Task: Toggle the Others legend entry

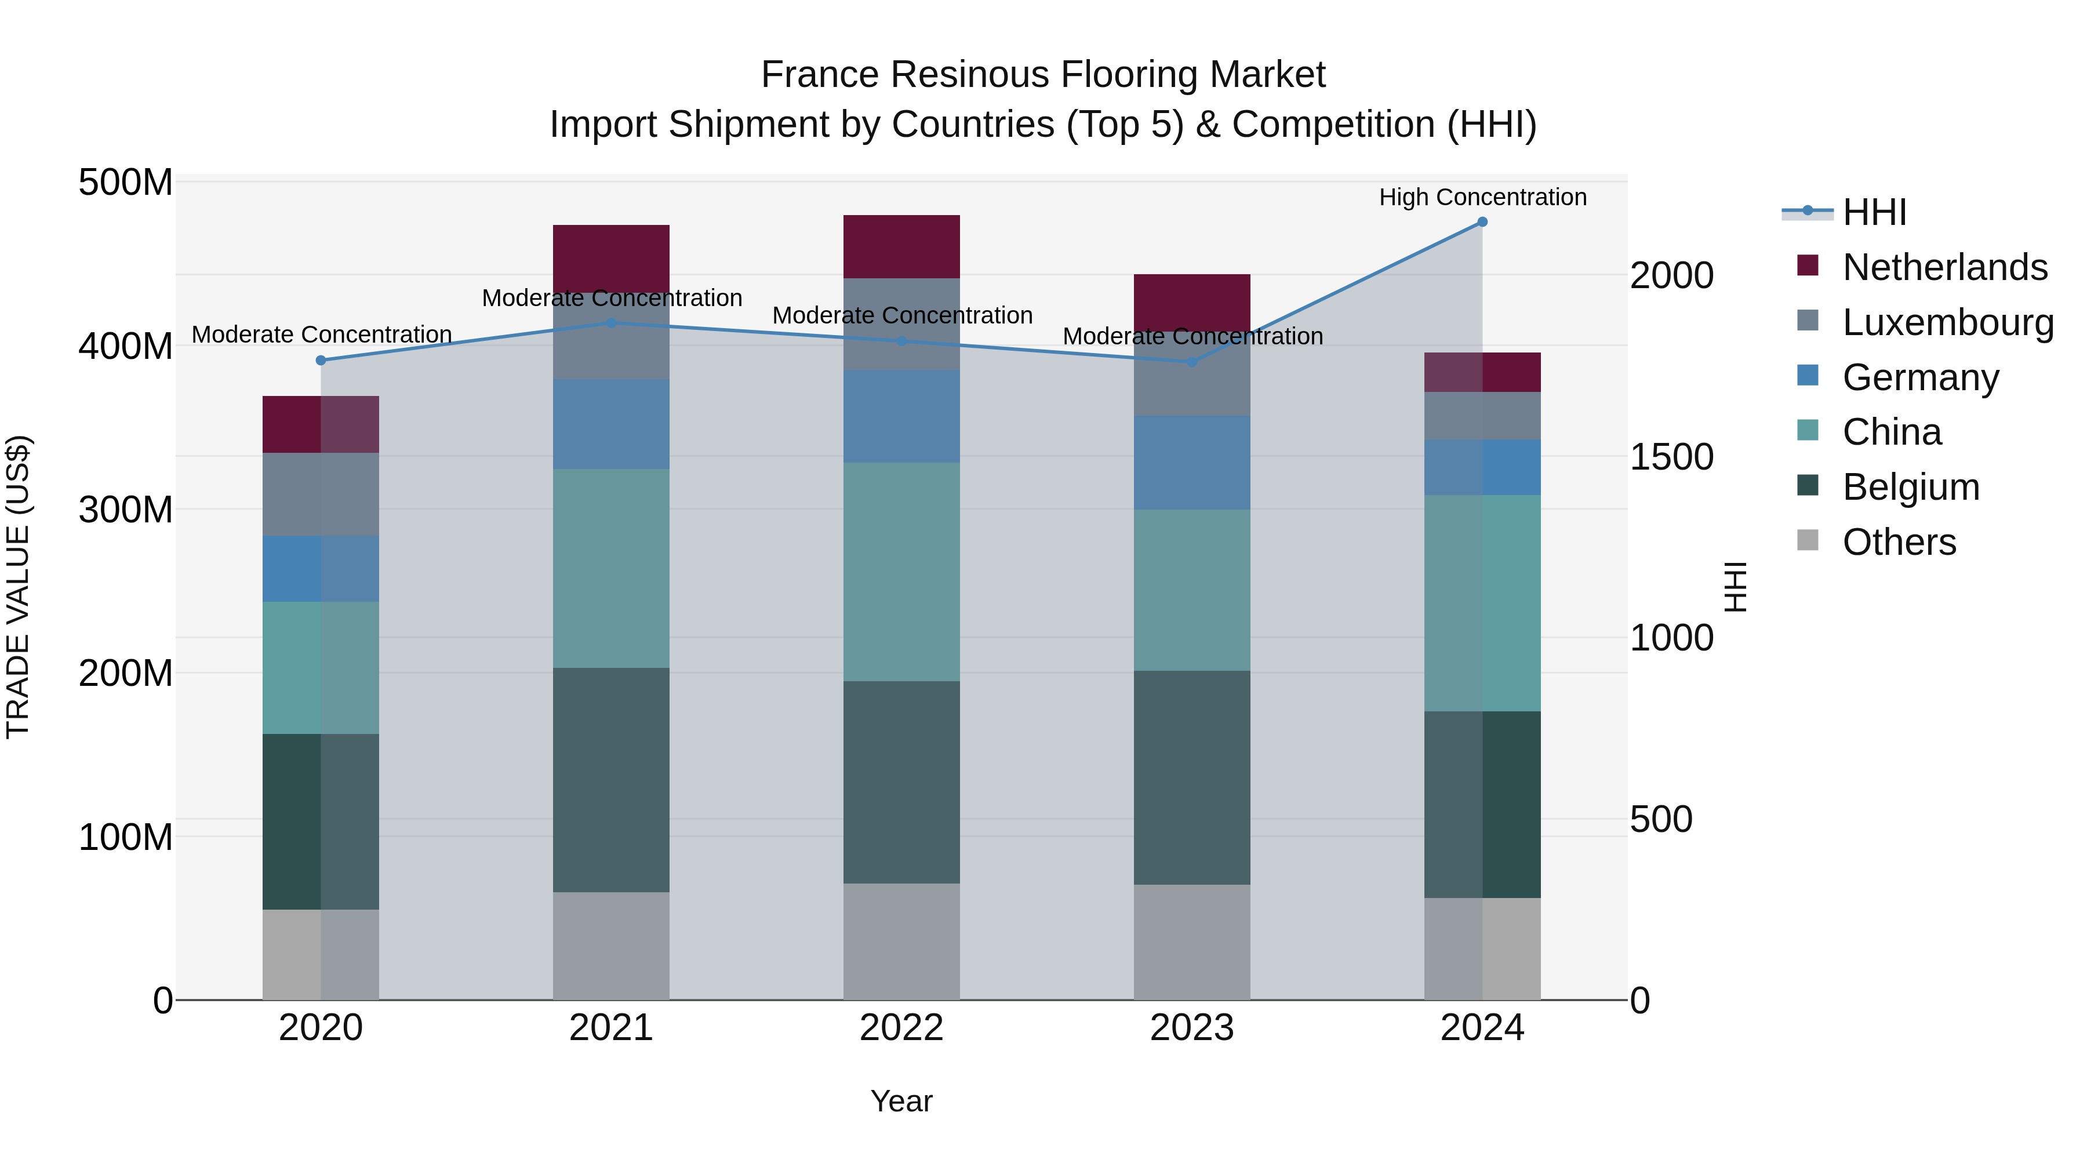Action: [1877, 542]
